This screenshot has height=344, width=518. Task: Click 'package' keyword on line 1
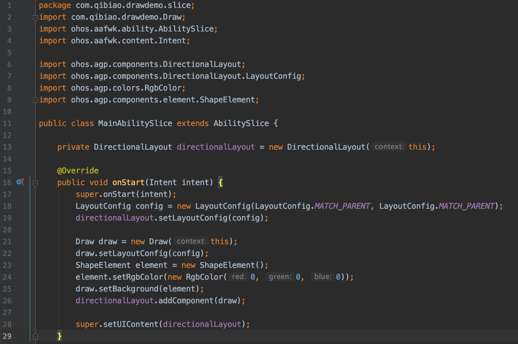pos(55,5)
